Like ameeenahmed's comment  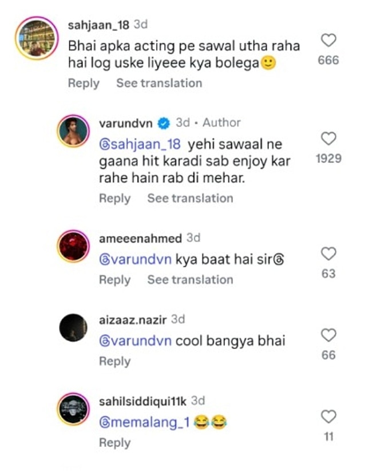329,254
